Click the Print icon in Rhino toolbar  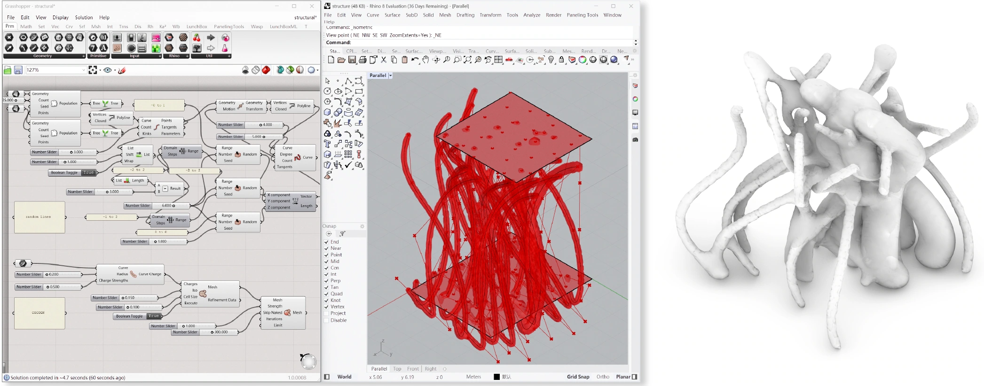(x=362, y=60)
